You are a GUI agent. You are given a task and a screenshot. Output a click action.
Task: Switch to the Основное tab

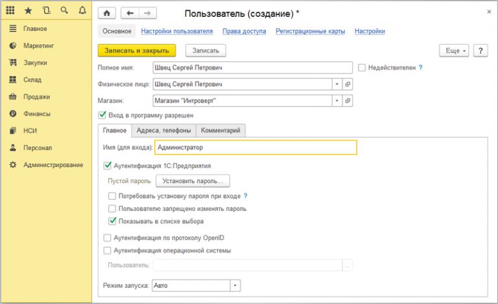click(x=117, y=31)
